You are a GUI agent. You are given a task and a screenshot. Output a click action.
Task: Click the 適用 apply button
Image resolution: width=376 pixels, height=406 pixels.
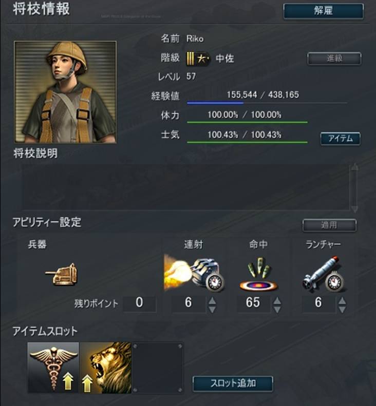[x=329, y=225]
